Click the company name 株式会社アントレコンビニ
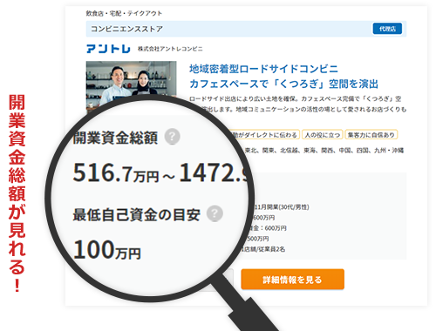Screen dimensions: 436x331 [x=170, y=49]
